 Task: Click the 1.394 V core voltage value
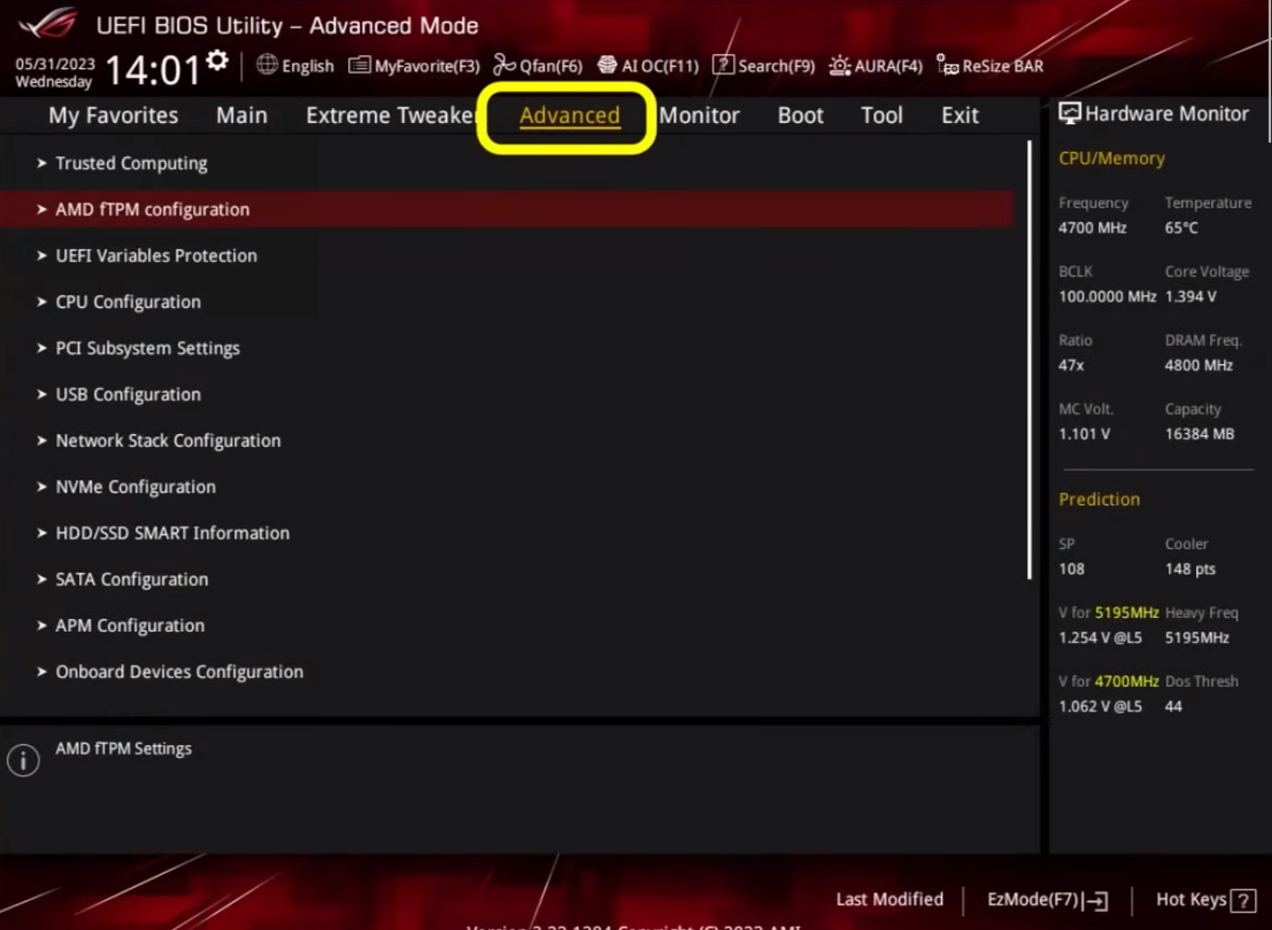1191,297
